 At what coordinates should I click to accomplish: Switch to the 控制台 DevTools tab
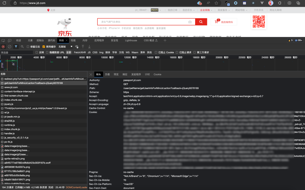click(40, 40)
